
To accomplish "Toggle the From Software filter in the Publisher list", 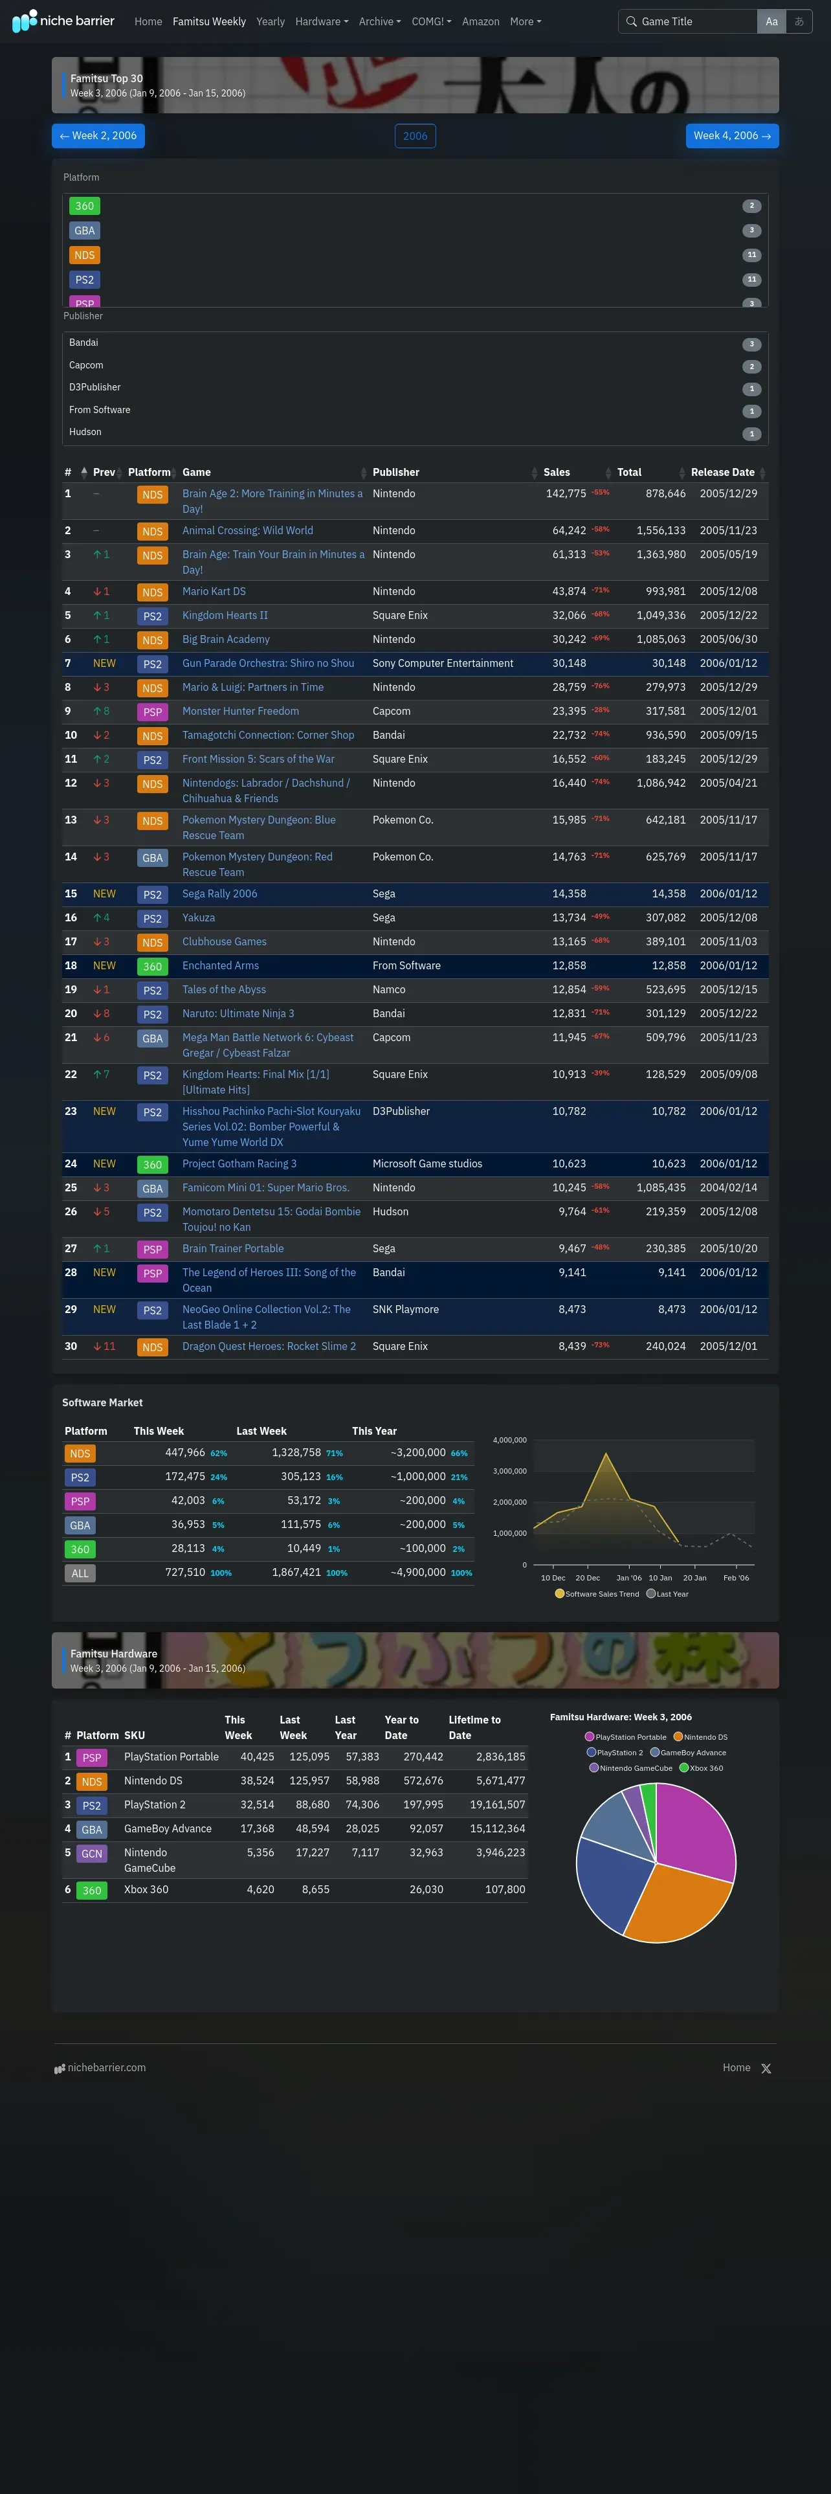I will (415, 410).
